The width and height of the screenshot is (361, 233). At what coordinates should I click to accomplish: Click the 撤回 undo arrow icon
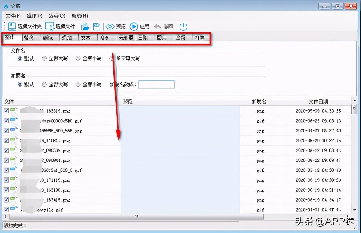(x=158, y=27)
